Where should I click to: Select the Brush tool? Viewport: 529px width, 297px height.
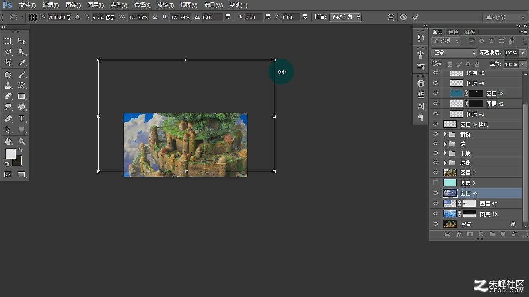pyautogui.click(x=21, y=75)
